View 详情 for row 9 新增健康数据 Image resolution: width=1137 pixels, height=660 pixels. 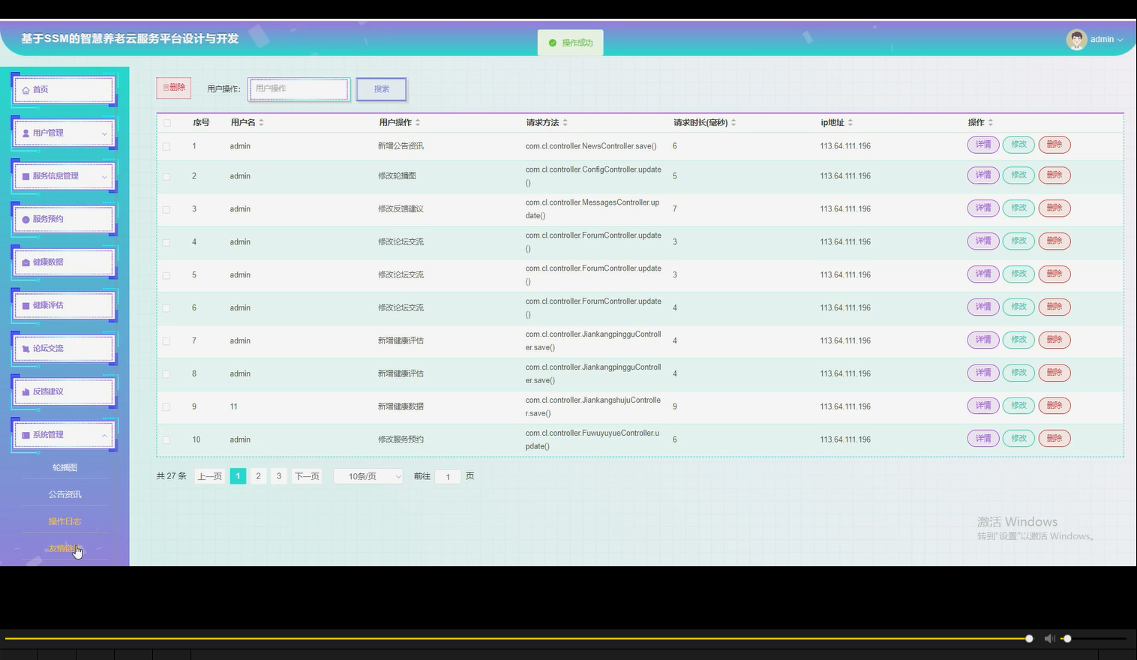click(x=982, y=406)
